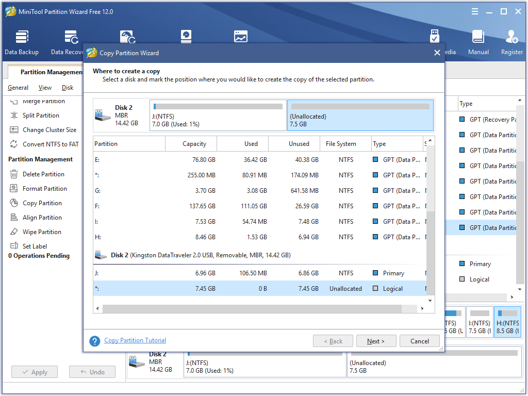Sort by Partition column header

coord(129,144)
